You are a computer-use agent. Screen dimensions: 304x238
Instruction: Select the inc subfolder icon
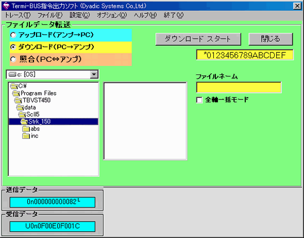point(26,135)
